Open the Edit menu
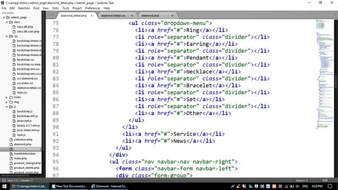338x190 pixels. click(12, 8)
